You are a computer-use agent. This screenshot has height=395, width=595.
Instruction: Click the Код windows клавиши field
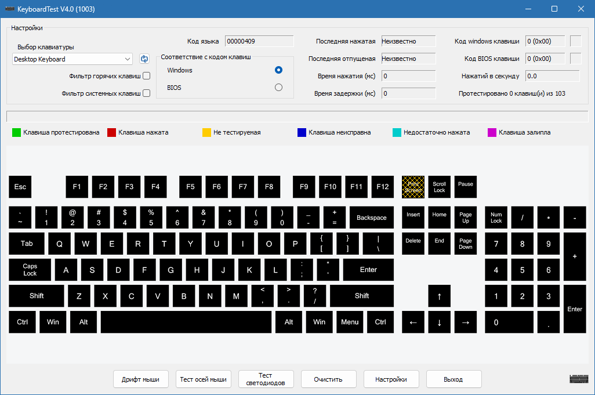tap(545, 41)
